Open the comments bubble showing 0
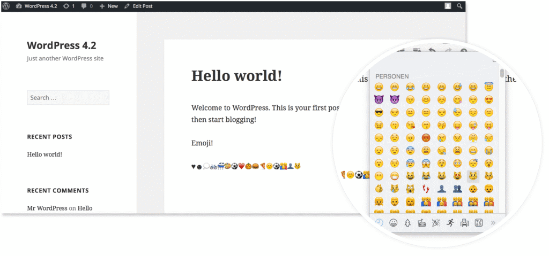The image size is (549, 256). point(86,6)
